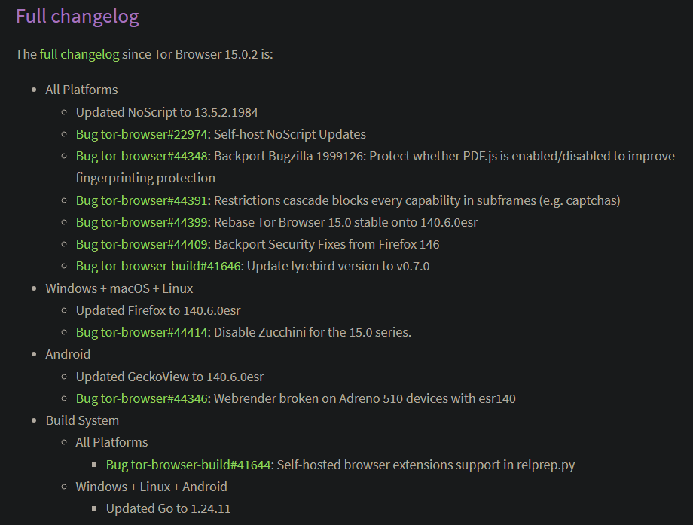Click the purple "Full changelog" heading
693x525 pixels.
77,17
